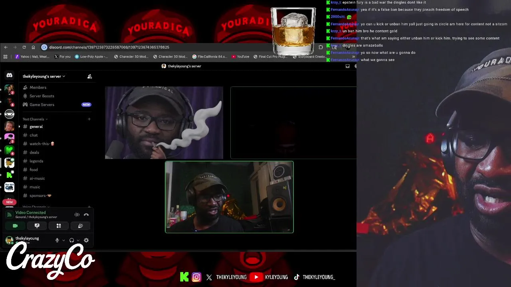The width and height of the screenshot is (511, 287).
Task: Focus the green-bordered speaker video tile
Action: [229, 197]
